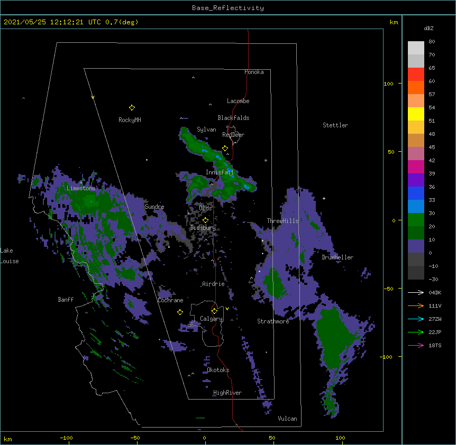456x445 pixels.
Task: Click the magenta 18TS arrow in legend
Action: tap(416, 345)
